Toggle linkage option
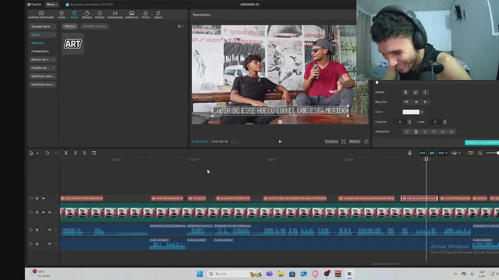 (x=441, y=153)
